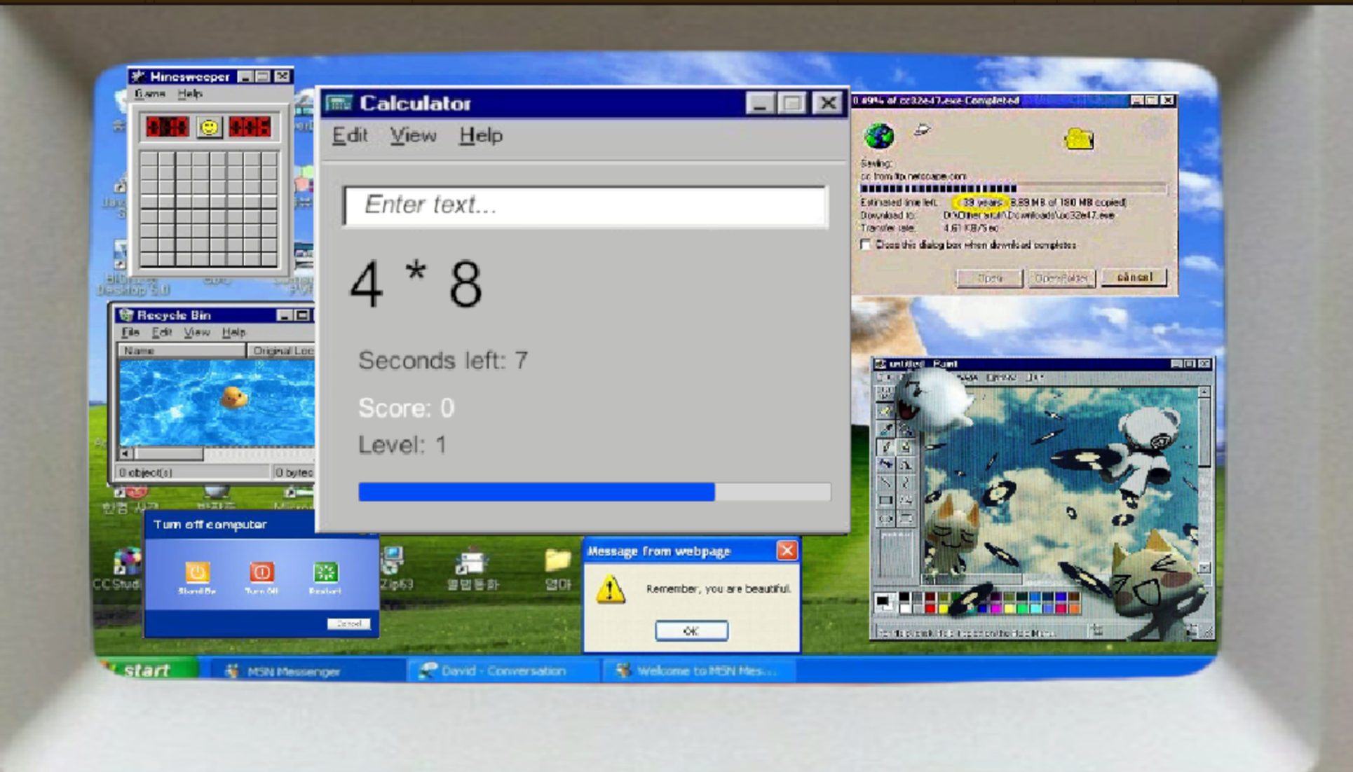Viewport: 1353px width, 772px height.
Task: Check close dialog box when download completes
Action: tap(865, 246)
